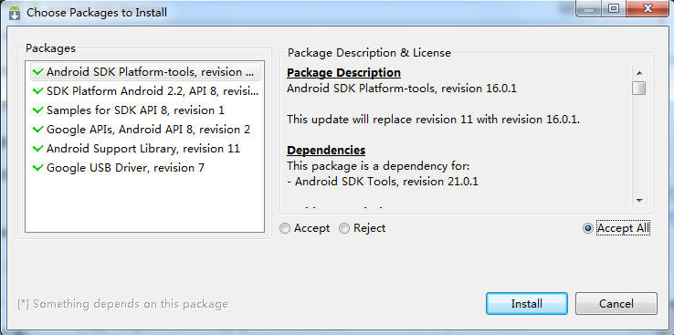Click the Android download icon in title bar
Image resolution: width=674 pixels, height=335 pixels.
click(15, 13)
